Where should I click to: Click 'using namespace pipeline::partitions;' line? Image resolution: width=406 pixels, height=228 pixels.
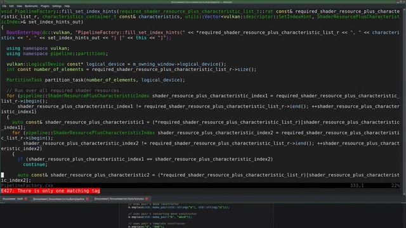click(57, 53)
